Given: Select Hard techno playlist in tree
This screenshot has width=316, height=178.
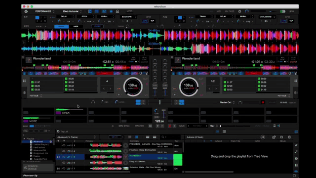Looking at the screenshot, I should [39, 147].
